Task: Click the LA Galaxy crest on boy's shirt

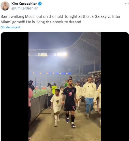Action: 58,102
